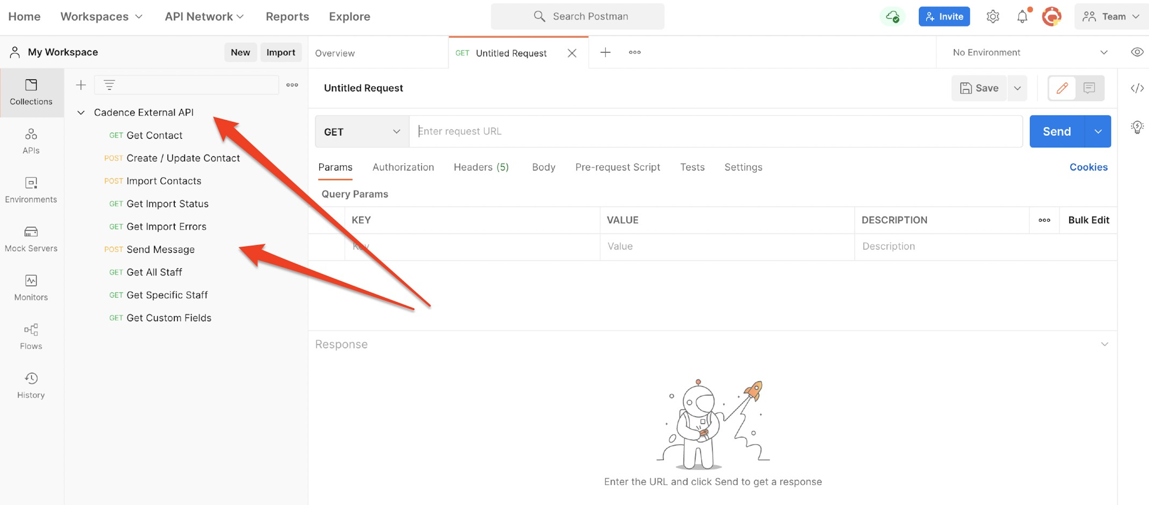Open the Mock Servers sidebar panel
Image resolution: width=1149 pixels, height=505 pixels.
tap(31, 239)
